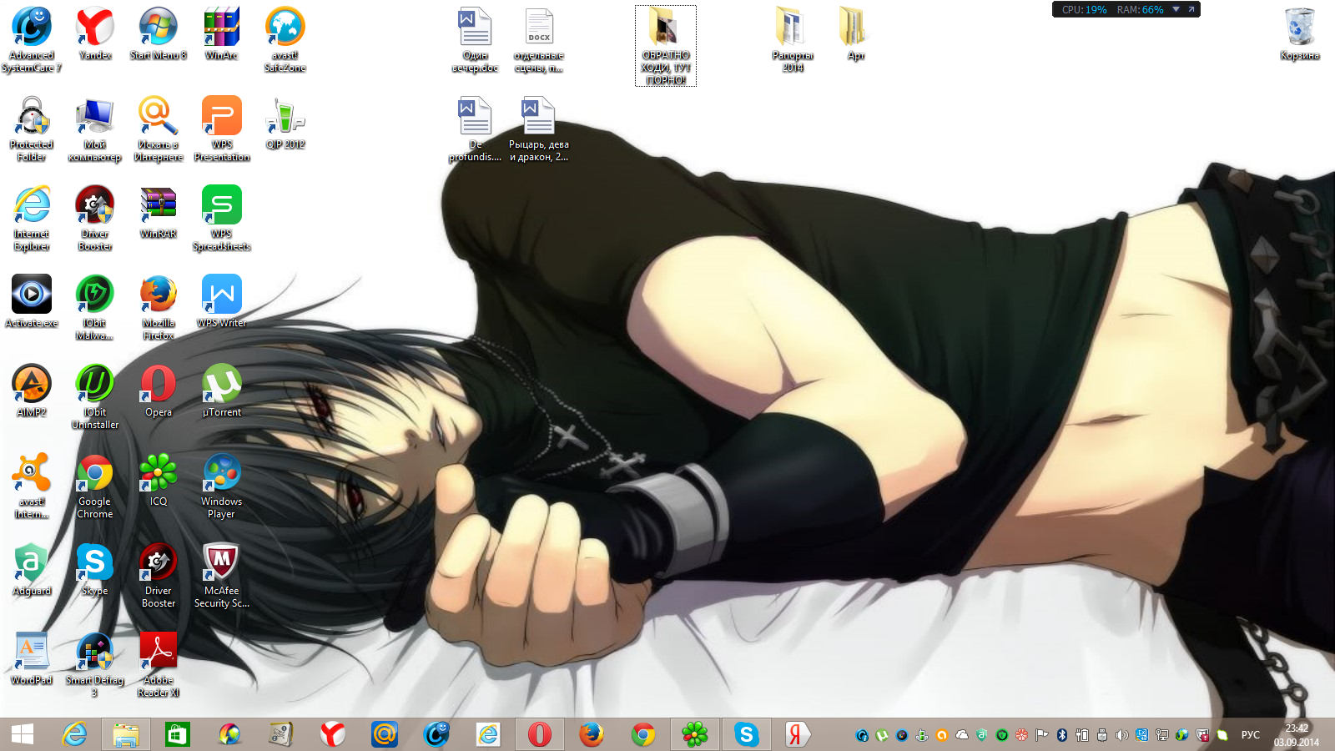Open Google Chrome from the taskbar
Viewport: 1335px width, 751px height.
643,734
